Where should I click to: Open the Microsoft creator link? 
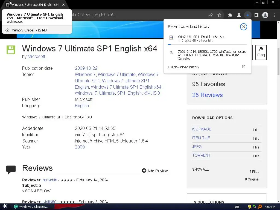(36, 56)
